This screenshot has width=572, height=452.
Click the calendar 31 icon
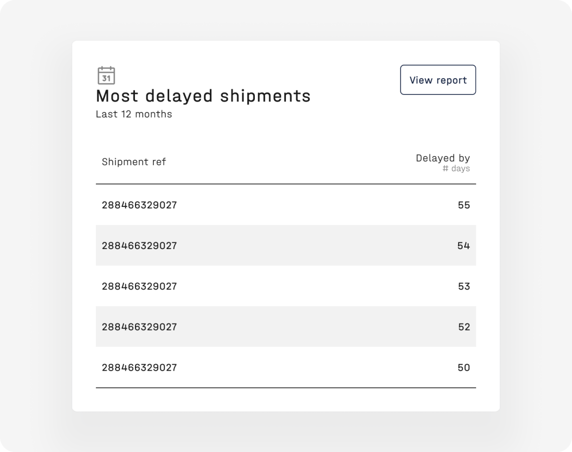coord(106,75)
